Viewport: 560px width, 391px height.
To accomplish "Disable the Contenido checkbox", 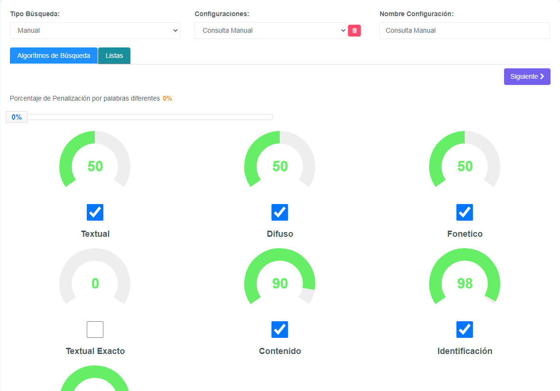I will pyautogui.click(x=280, y=329).
